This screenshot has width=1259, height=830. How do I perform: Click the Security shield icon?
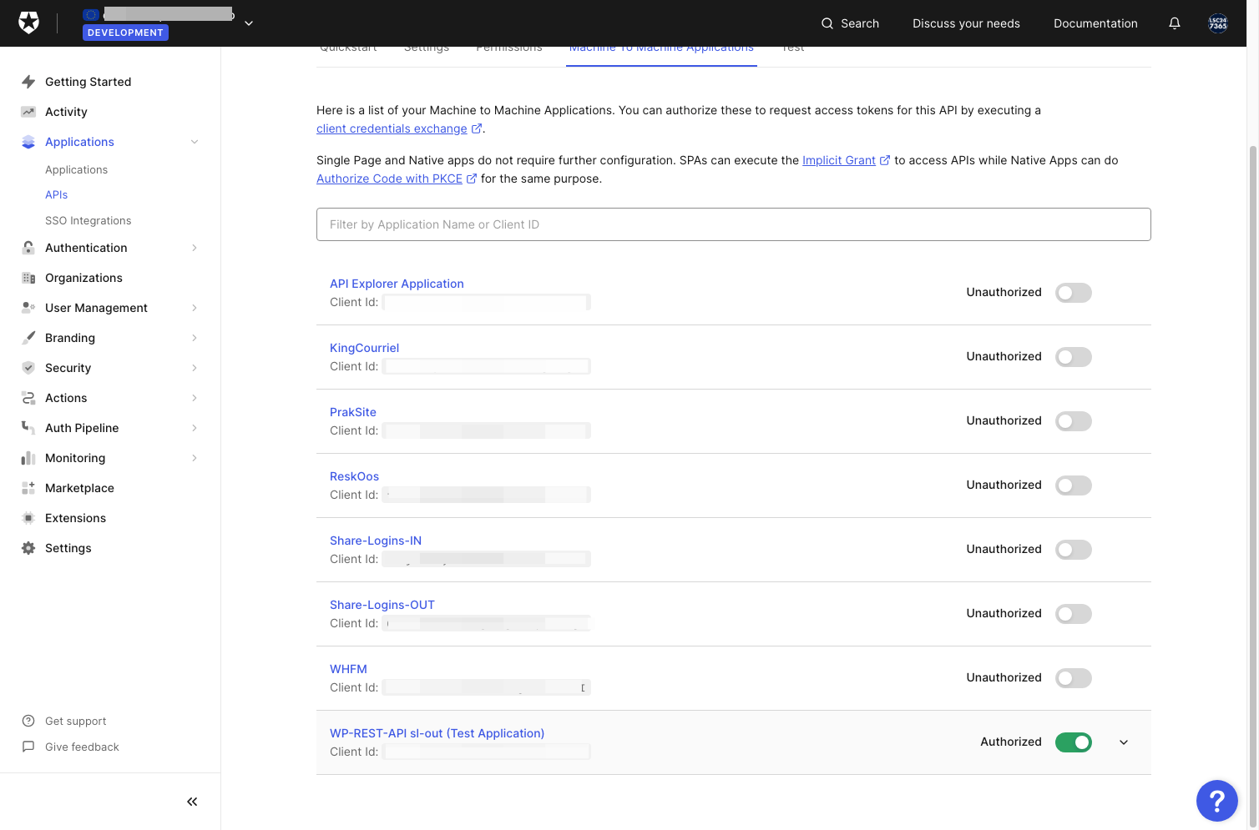click(x=28, y=368)
